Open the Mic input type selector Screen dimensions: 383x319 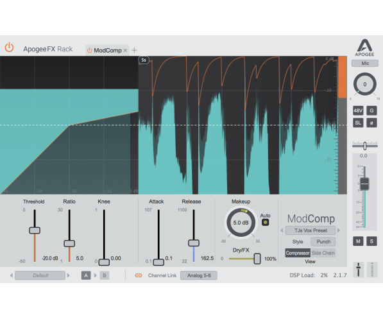pos(365,64)
